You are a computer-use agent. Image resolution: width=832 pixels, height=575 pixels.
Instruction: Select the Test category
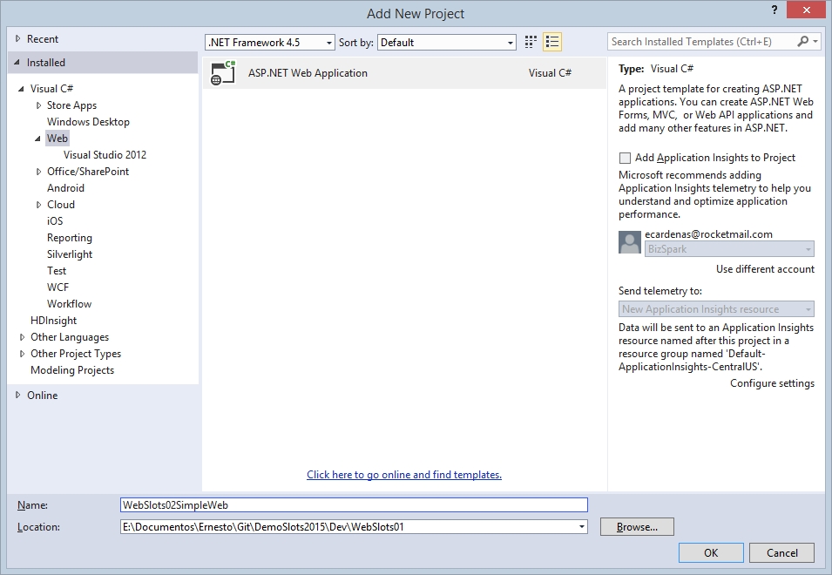point(57,271)
